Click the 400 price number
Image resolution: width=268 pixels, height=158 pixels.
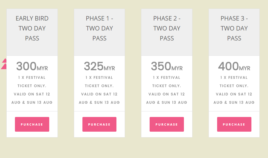pos(228,67)
